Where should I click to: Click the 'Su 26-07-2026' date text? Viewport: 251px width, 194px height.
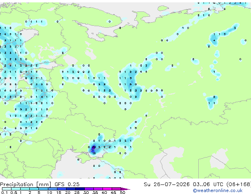(167, 184)
